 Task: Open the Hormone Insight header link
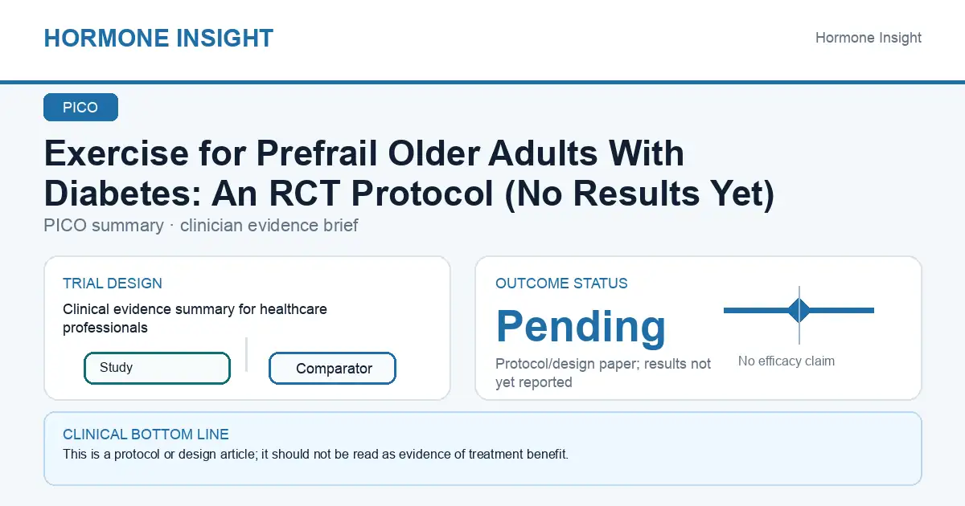pos(868,38)
